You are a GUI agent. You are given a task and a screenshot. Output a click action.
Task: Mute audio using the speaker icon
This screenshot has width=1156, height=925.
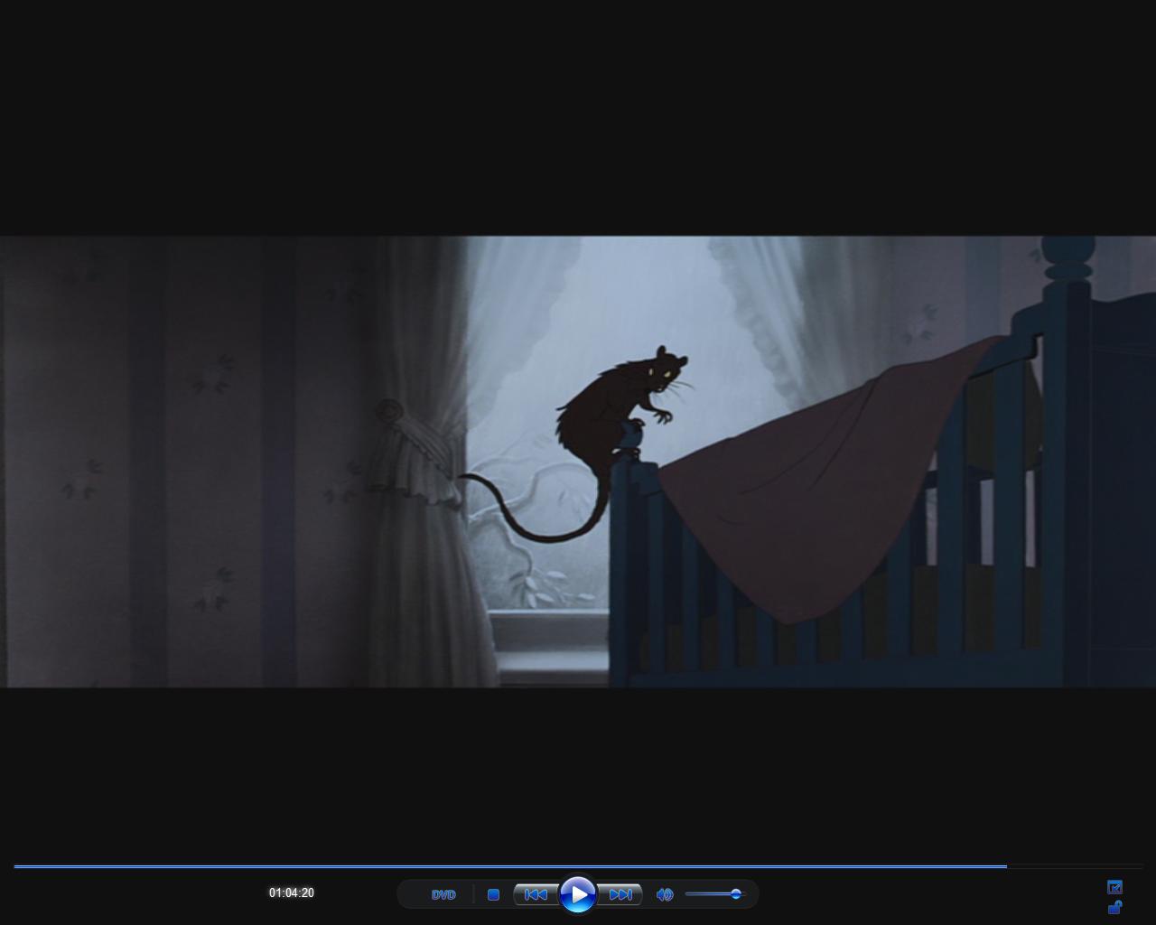665,894
